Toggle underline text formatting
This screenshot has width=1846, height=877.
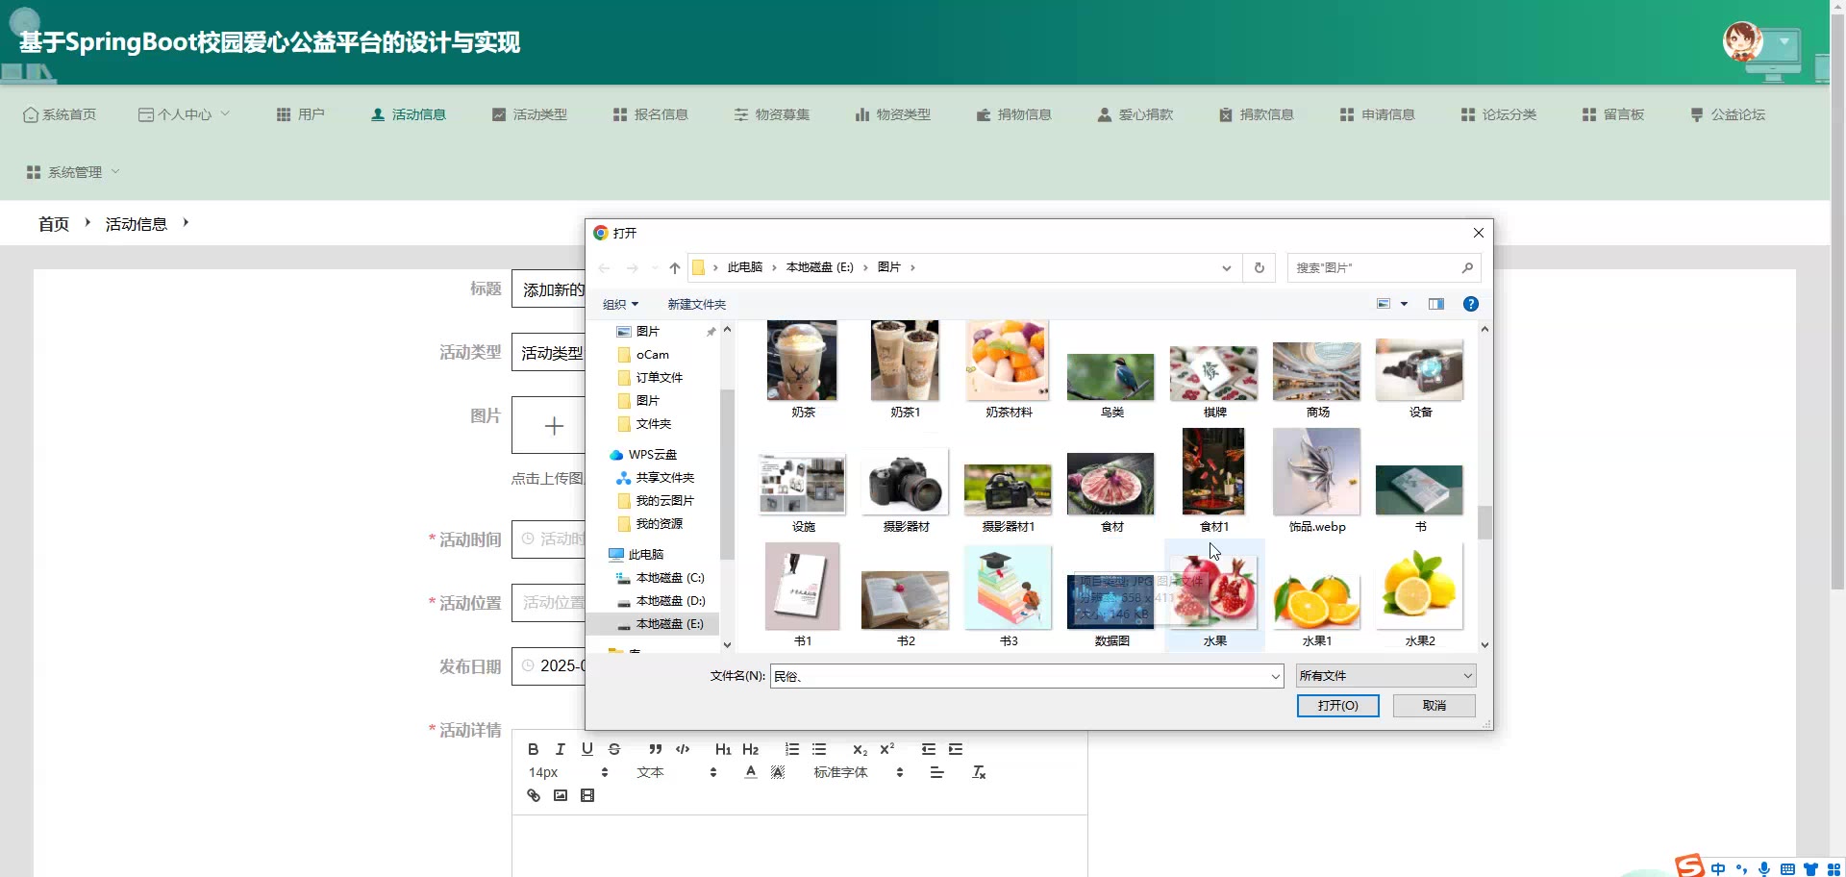tap(586, 749)
